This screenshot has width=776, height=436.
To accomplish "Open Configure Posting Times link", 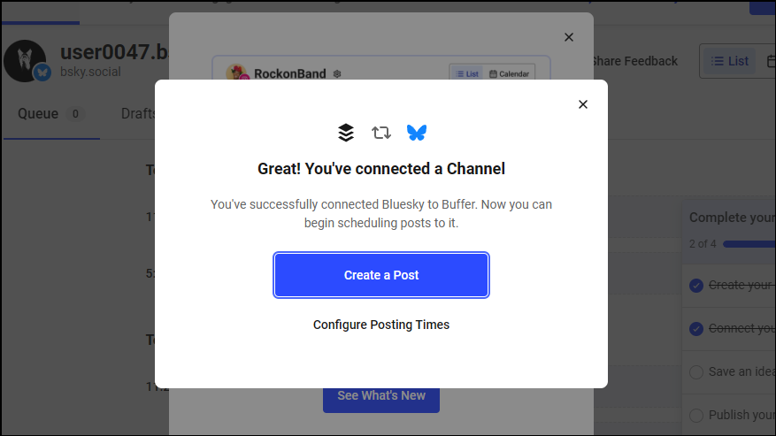I will pyautogui.click(x=381, y=325).
